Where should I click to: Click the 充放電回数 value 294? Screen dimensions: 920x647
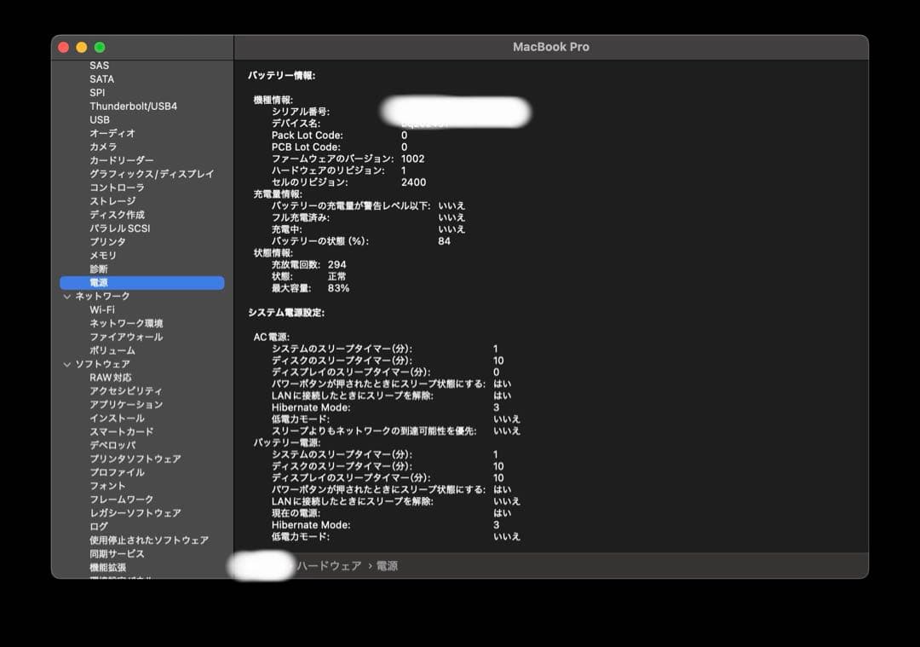tap(336, 265)
